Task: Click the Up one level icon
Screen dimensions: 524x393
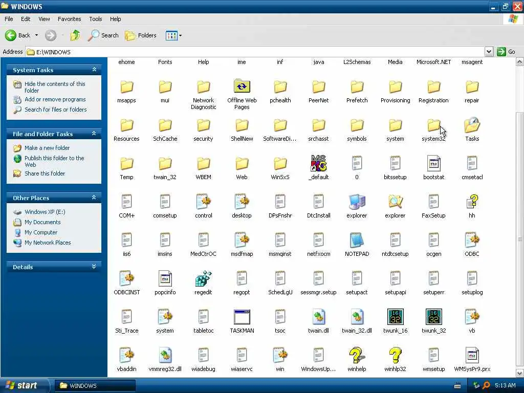Action: click(x=75, y=35)
